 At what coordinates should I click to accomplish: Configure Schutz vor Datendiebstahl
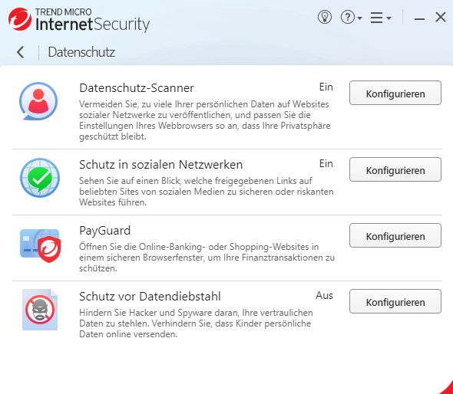395,301
